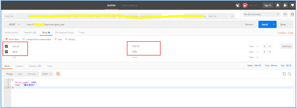This screenshot has height=108, width=297.
Task: Delete the stu_id row with X icon
Action: 270,46
